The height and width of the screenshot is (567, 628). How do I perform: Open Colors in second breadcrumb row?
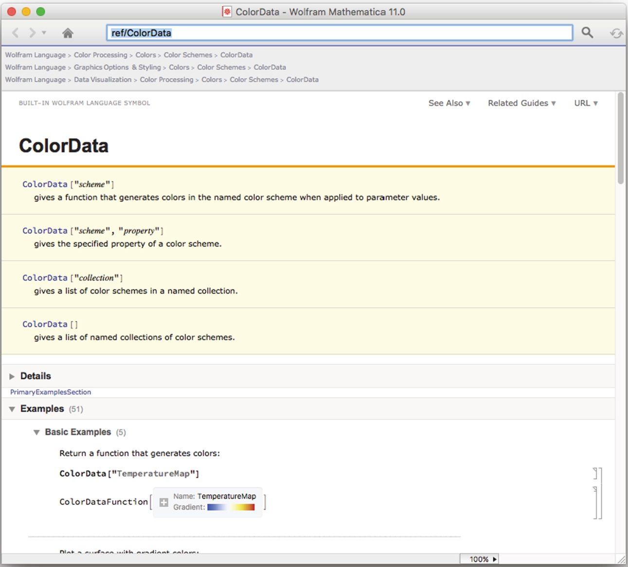(x=179, y=67)
